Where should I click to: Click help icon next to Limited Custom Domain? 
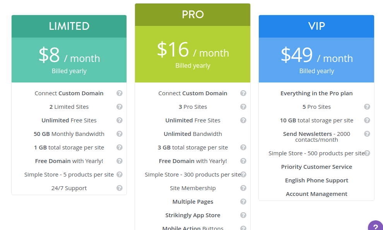[x=120, y=93]
